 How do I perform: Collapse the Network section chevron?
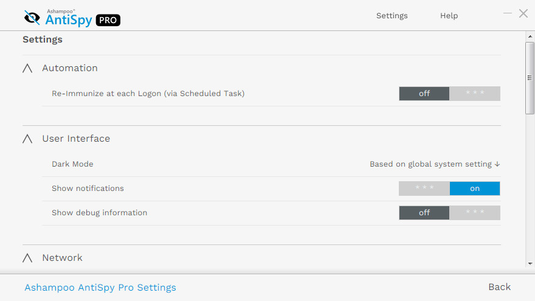click(x=27, y=258)
